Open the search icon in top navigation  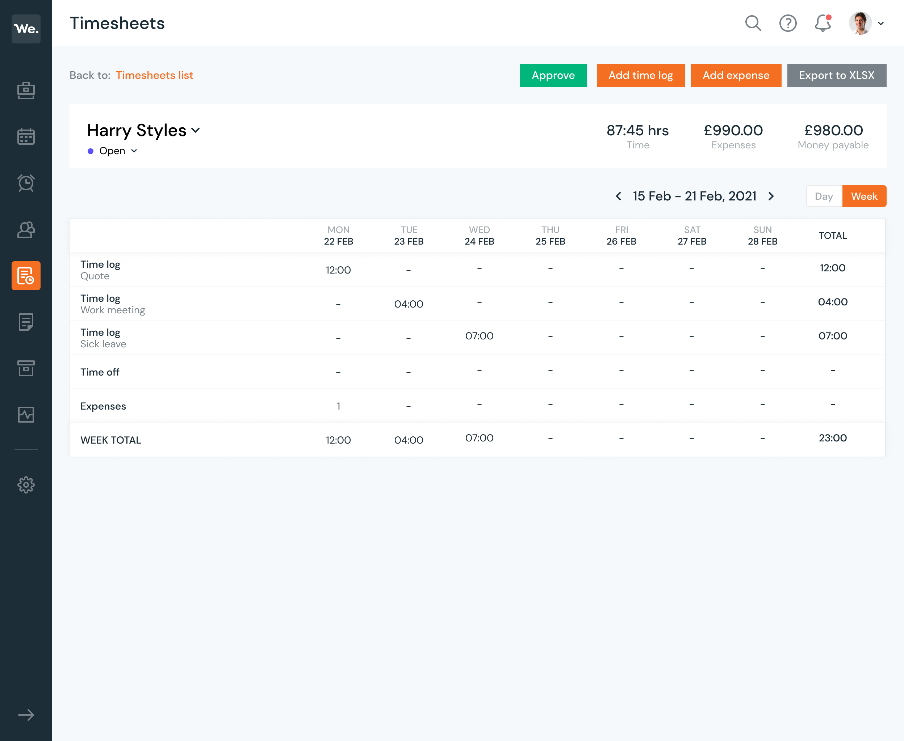point(752,23)
